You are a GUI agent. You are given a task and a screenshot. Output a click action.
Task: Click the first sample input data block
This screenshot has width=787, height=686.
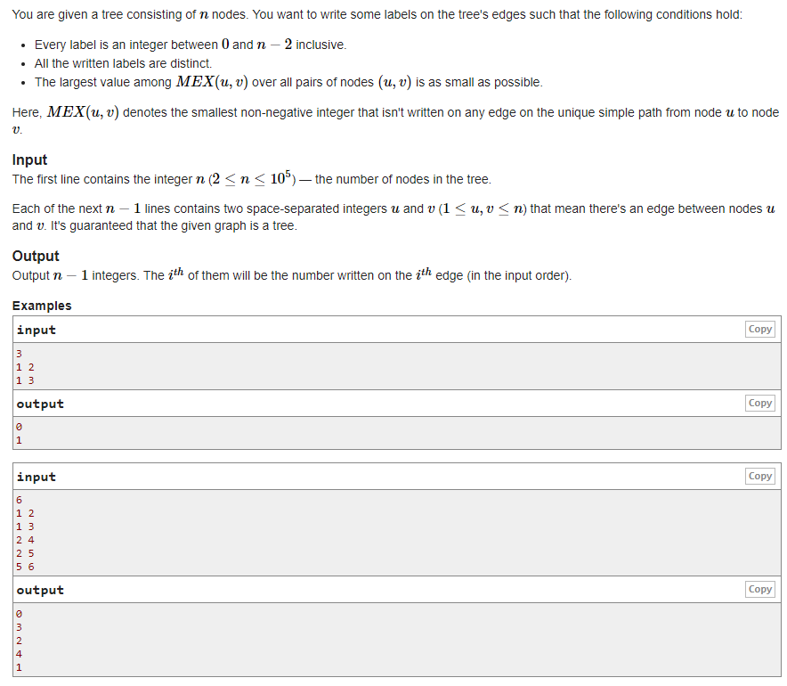pos(396,366)
